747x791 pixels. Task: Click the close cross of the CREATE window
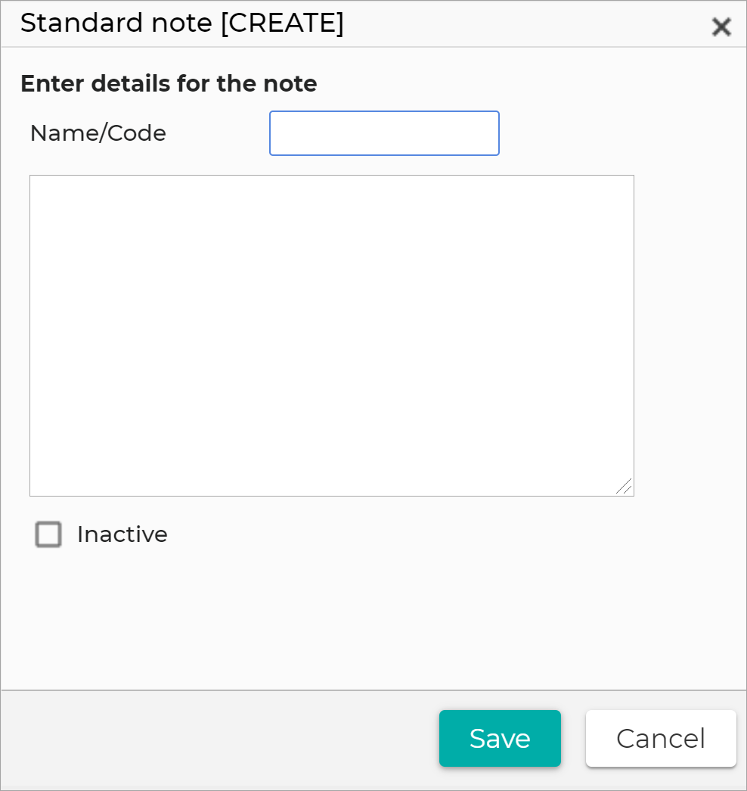(x=721, y=26)
